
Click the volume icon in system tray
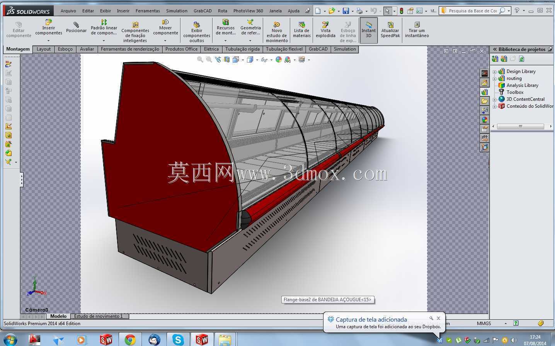point(514,340)
